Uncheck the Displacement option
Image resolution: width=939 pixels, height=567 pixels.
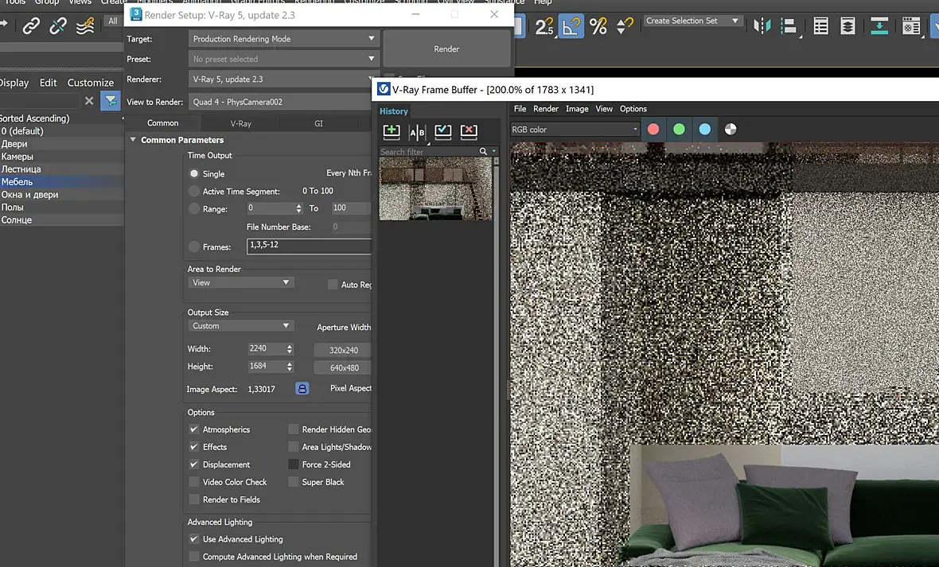click(194, 464)
